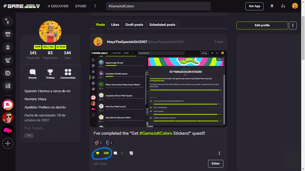This screenshot has width=305, height=171.
Task: Open the Discover menu item
Action: pos(58,6)
